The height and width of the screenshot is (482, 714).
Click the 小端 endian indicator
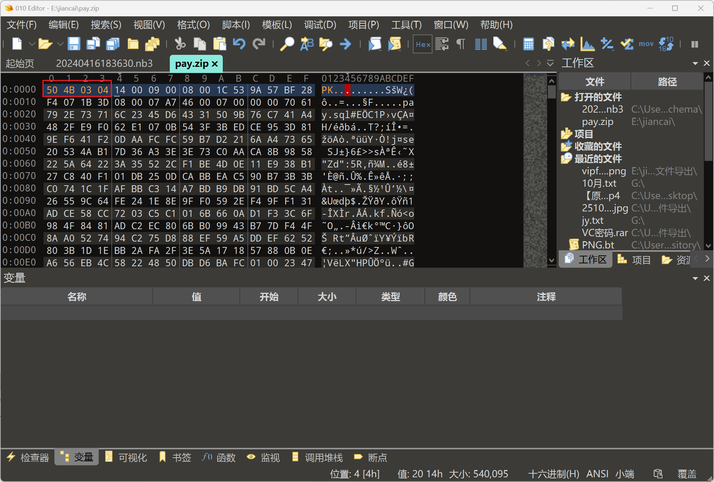click(625, 474)
